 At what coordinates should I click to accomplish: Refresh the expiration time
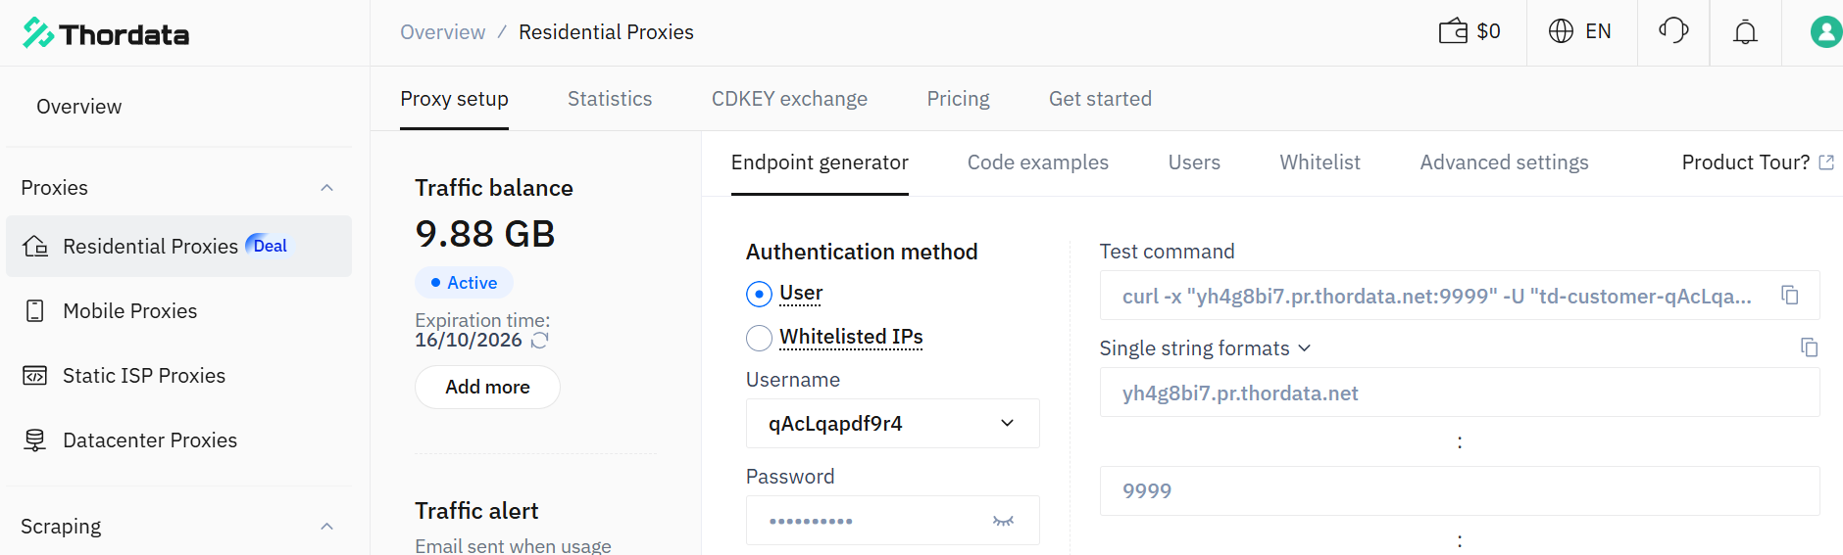[x=539, y=340]
